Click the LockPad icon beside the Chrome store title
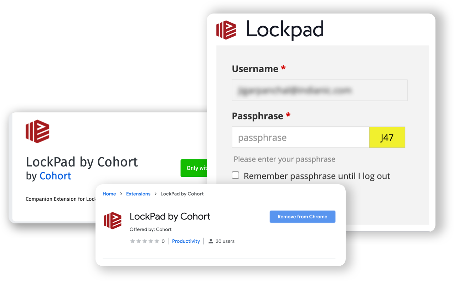 click(x=113, y=221)
